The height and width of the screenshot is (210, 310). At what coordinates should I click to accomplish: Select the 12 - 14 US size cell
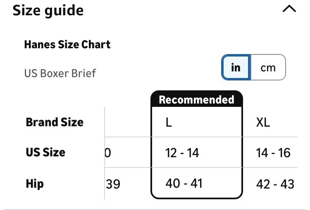coord(182,153)
